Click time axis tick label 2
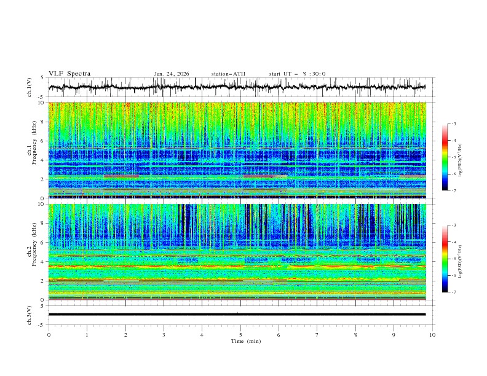The width and height of the screenshot is (487, 376). tap(125, 335)
